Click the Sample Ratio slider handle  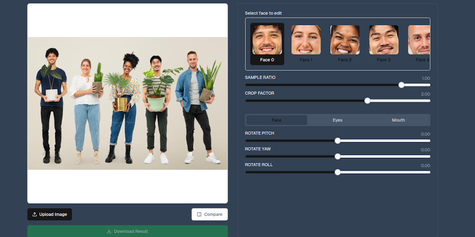tap(401, 85)
